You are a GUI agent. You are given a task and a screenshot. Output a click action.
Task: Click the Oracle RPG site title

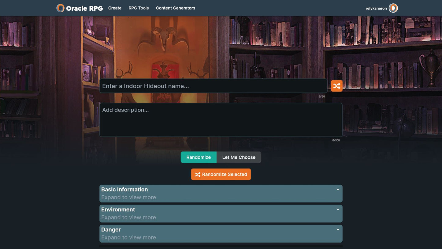84,8
